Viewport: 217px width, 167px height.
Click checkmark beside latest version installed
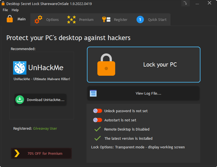[98, 138]
